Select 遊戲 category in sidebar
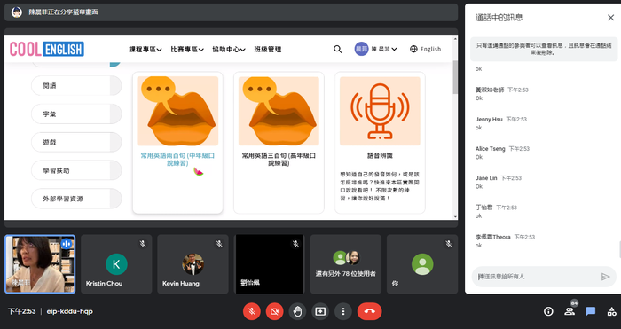 coord(76,142)
